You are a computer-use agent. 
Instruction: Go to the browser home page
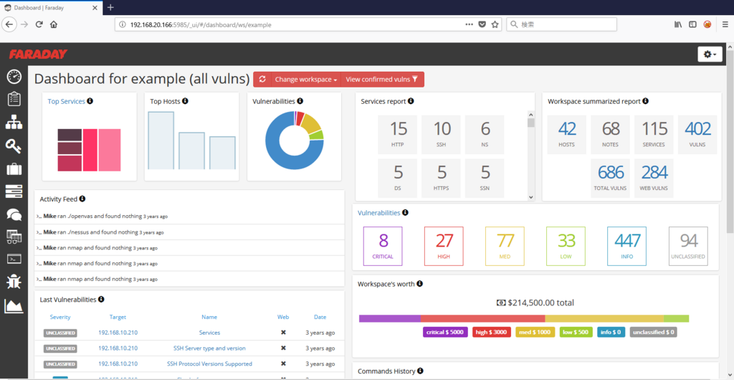[x=53, y=24]
